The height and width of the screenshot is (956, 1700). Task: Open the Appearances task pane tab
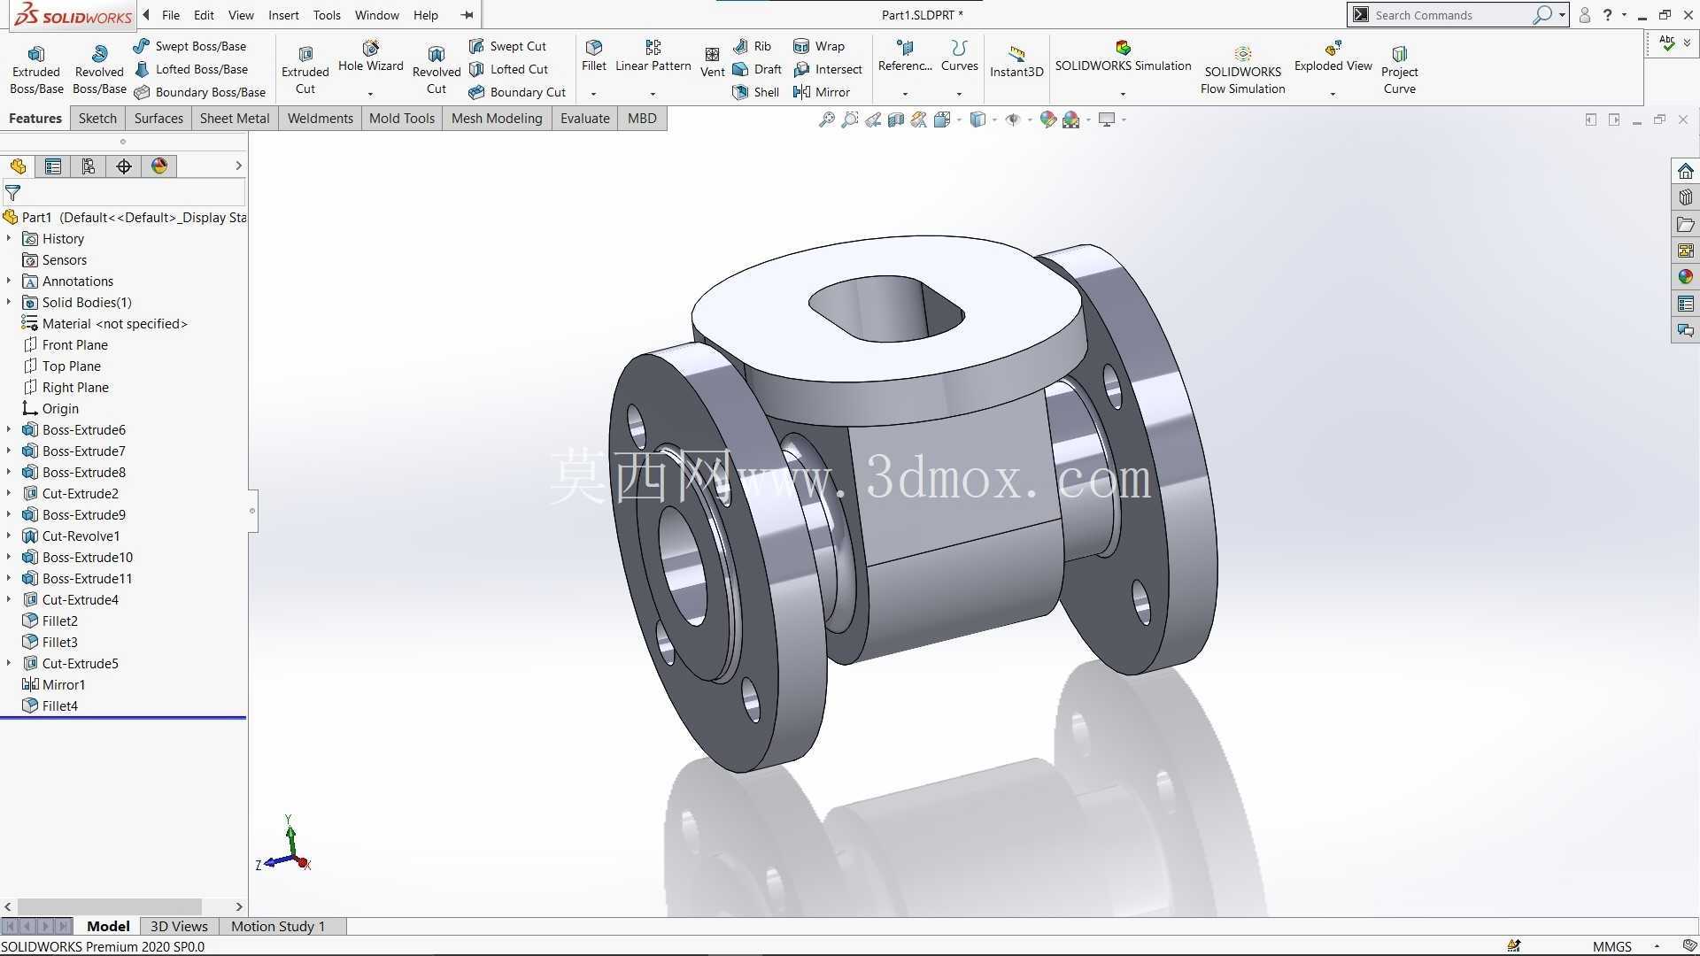1685,277
